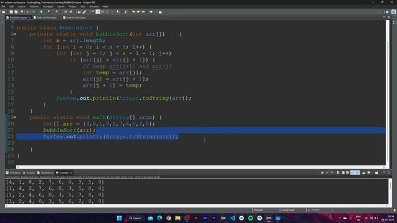Click the editor horizontal scrollbar

pyautogui.click(x=201, y=167)
